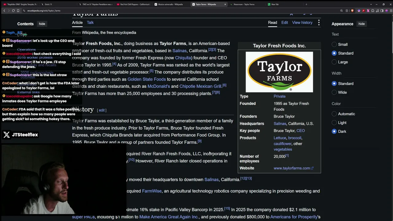Open the cauliflower link in the infobox
The image size is (393, 221).
[282, 144]
